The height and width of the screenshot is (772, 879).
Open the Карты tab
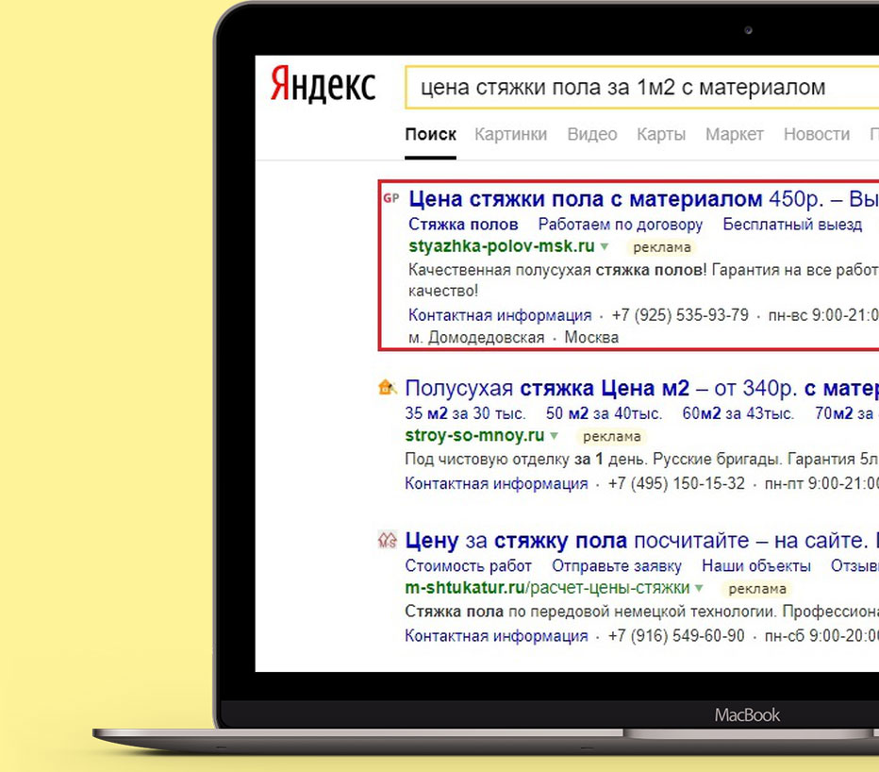coord(661,134)
